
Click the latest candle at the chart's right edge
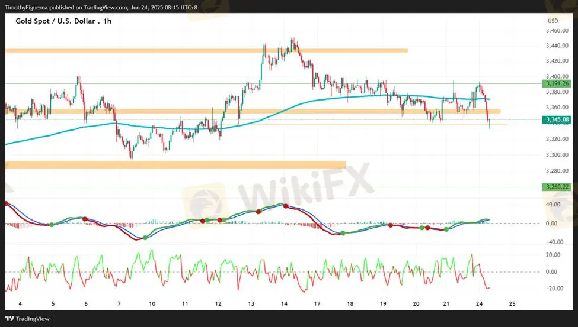490,122
